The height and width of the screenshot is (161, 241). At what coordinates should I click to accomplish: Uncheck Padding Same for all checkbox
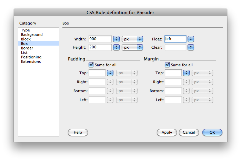point(91,65)
